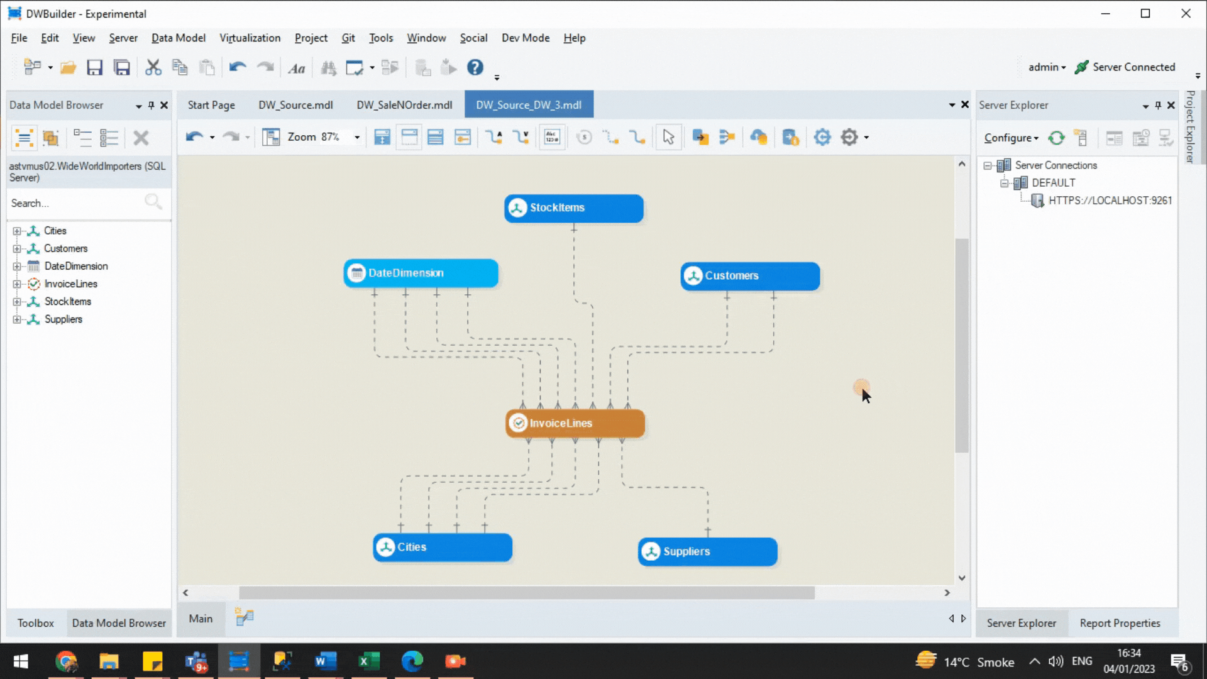Switch to the Toolbox panel tab
Viewport: 1207px width, 679px height.
click(35, 623)
